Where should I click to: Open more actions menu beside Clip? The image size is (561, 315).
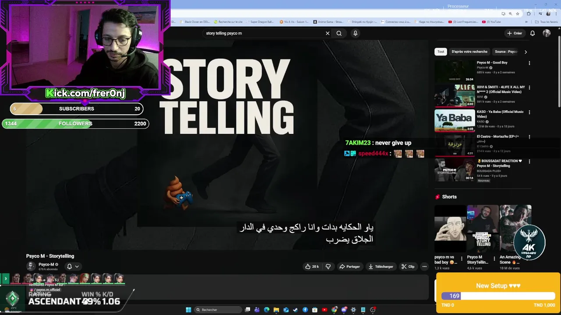point(424,266)
